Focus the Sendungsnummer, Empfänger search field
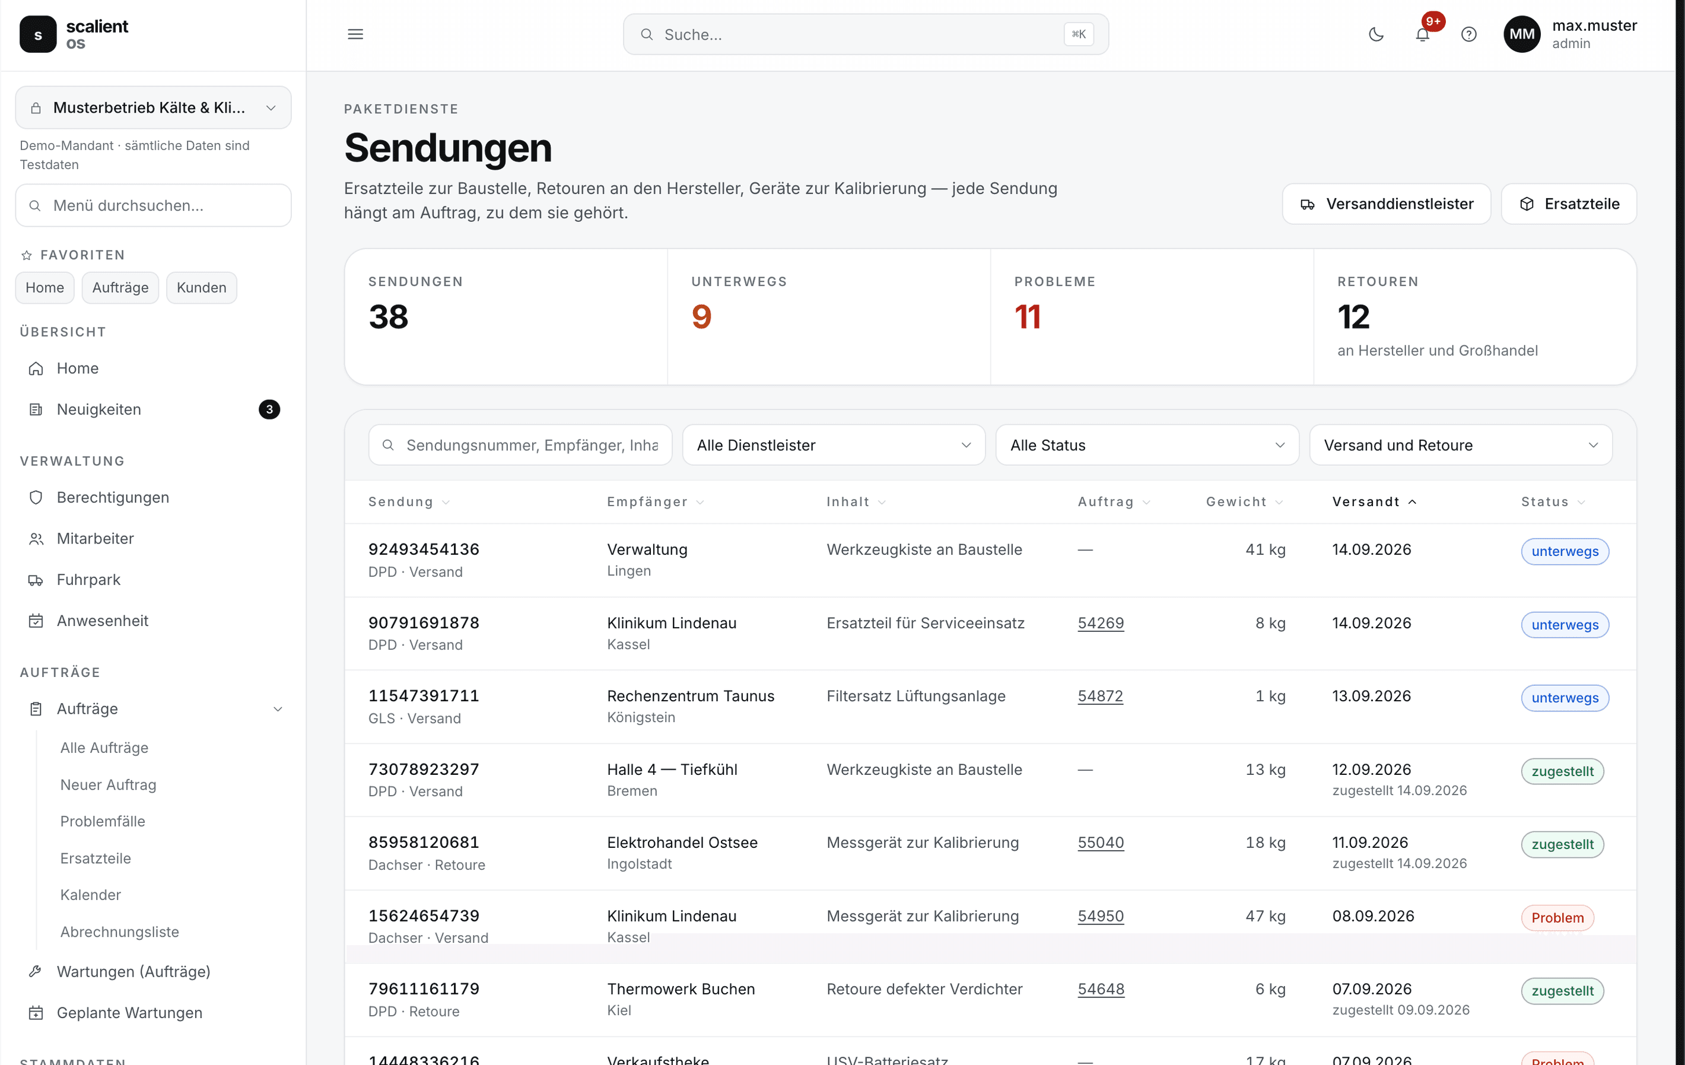The width and height of the screenshot is (1685, 1065). [x=520, y=445]
